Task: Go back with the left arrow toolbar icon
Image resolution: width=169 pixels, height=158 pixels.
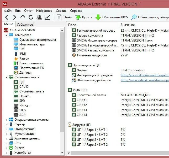Action: [x=7, y=17]
